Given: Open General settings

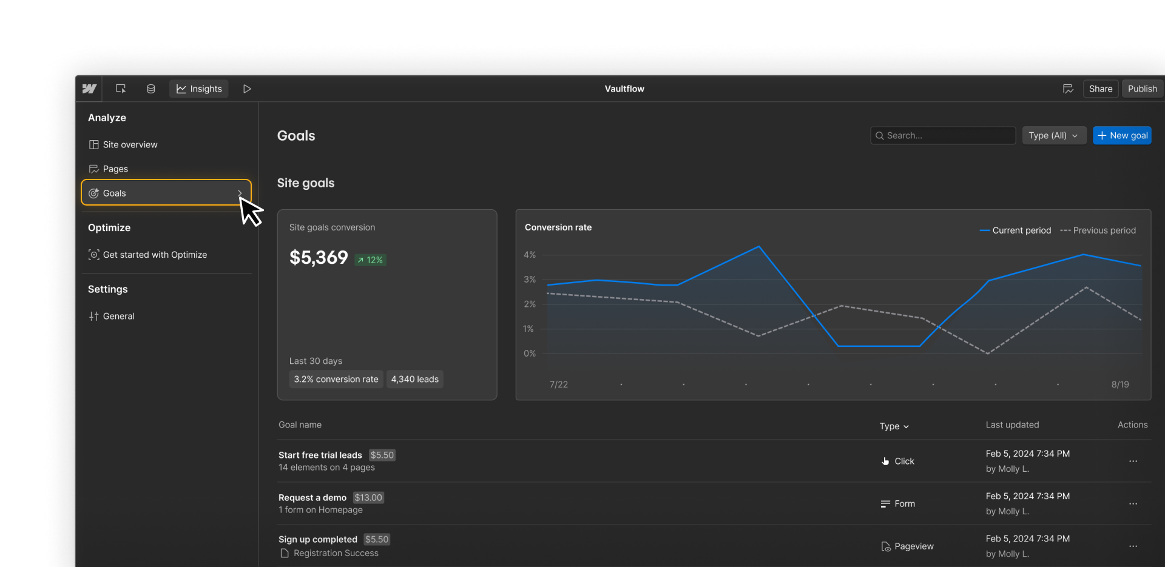Looking at the screenshot, I should coord(166,316).
